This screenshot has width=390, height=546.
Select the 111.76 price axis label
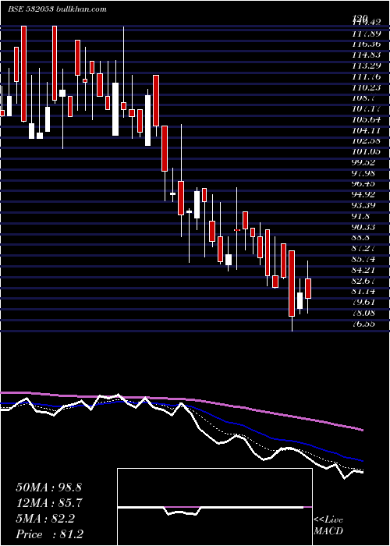click(366, 76)
